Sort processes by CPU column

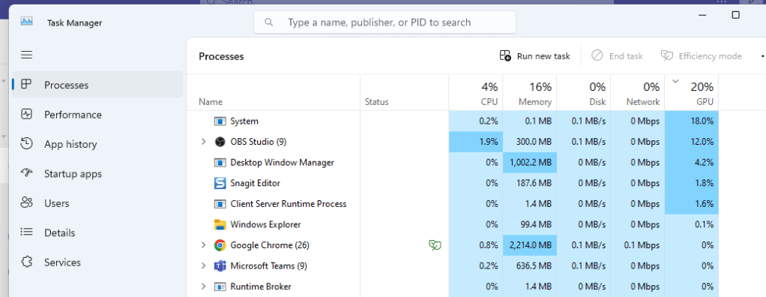click(x=476, y=93)
